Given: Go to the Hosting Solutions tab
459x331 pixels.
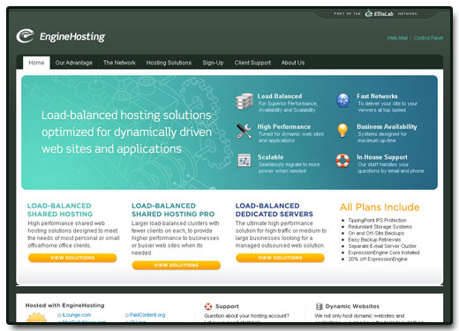Looking at the screenshot, I should pos(169,63).
